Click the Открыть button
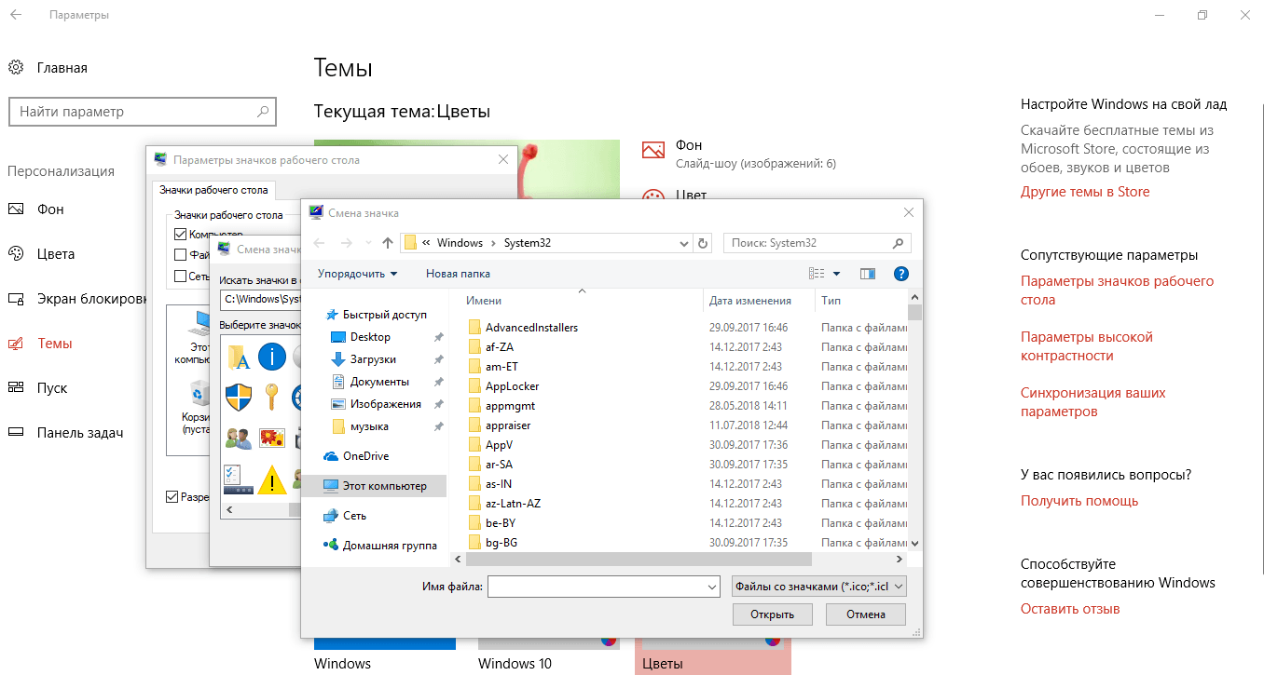 pos(772,614)
